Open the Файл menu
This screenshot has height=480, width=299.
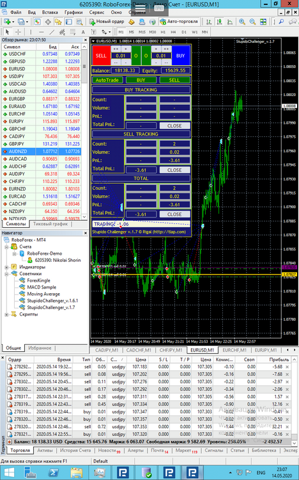coord(15,13)
